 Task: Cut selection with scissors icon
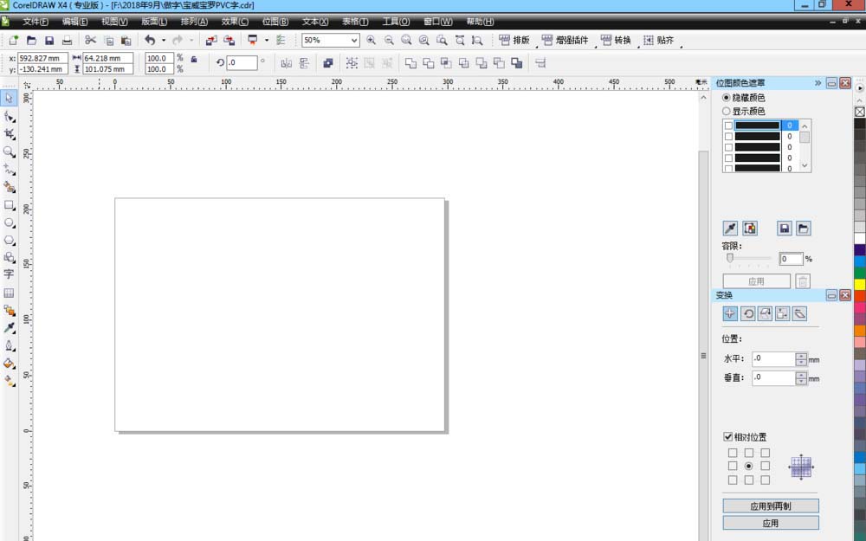coord(91,41)
